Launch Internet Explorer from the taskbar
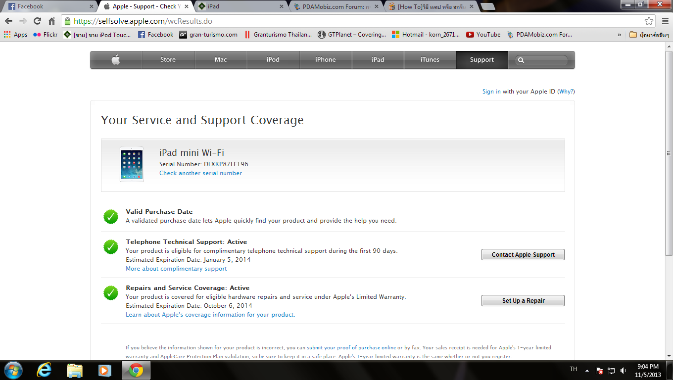This screenshot has height=380, width=673. tap(45, 370)
